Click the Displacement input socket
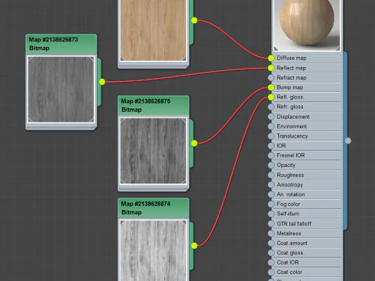Image resolution: width=375 pixels, height=281 pixels. coord(271,116)
